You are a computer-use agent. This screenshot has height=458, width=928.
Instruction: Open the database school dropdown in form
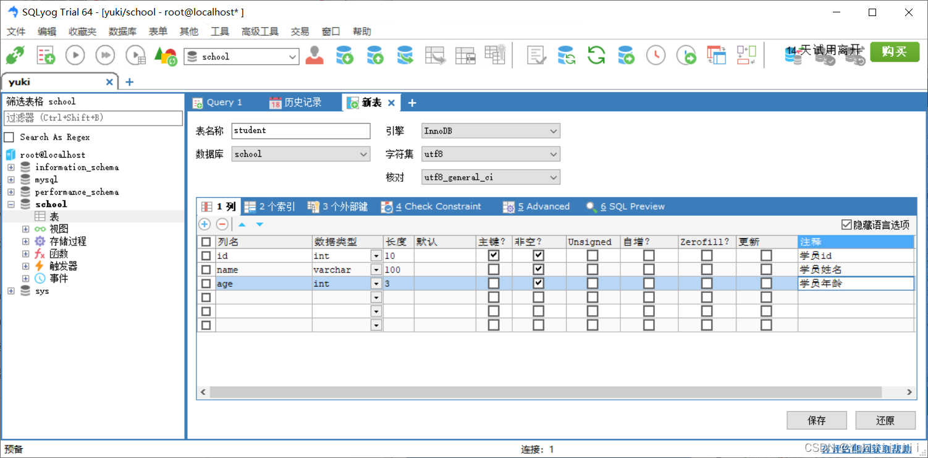click(x=364, y=154)
